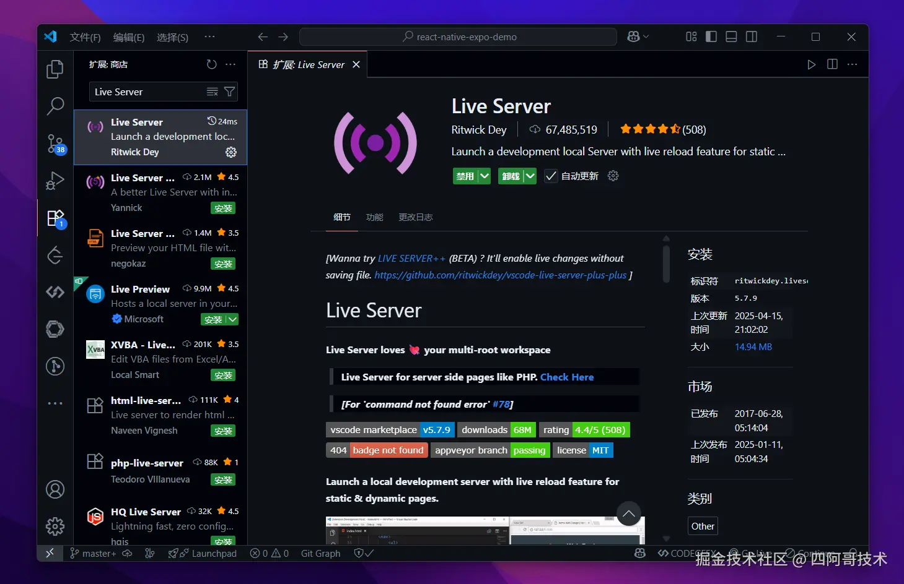Follow the Check Here PHP link

pyautogui.click(x=567, y=377)
